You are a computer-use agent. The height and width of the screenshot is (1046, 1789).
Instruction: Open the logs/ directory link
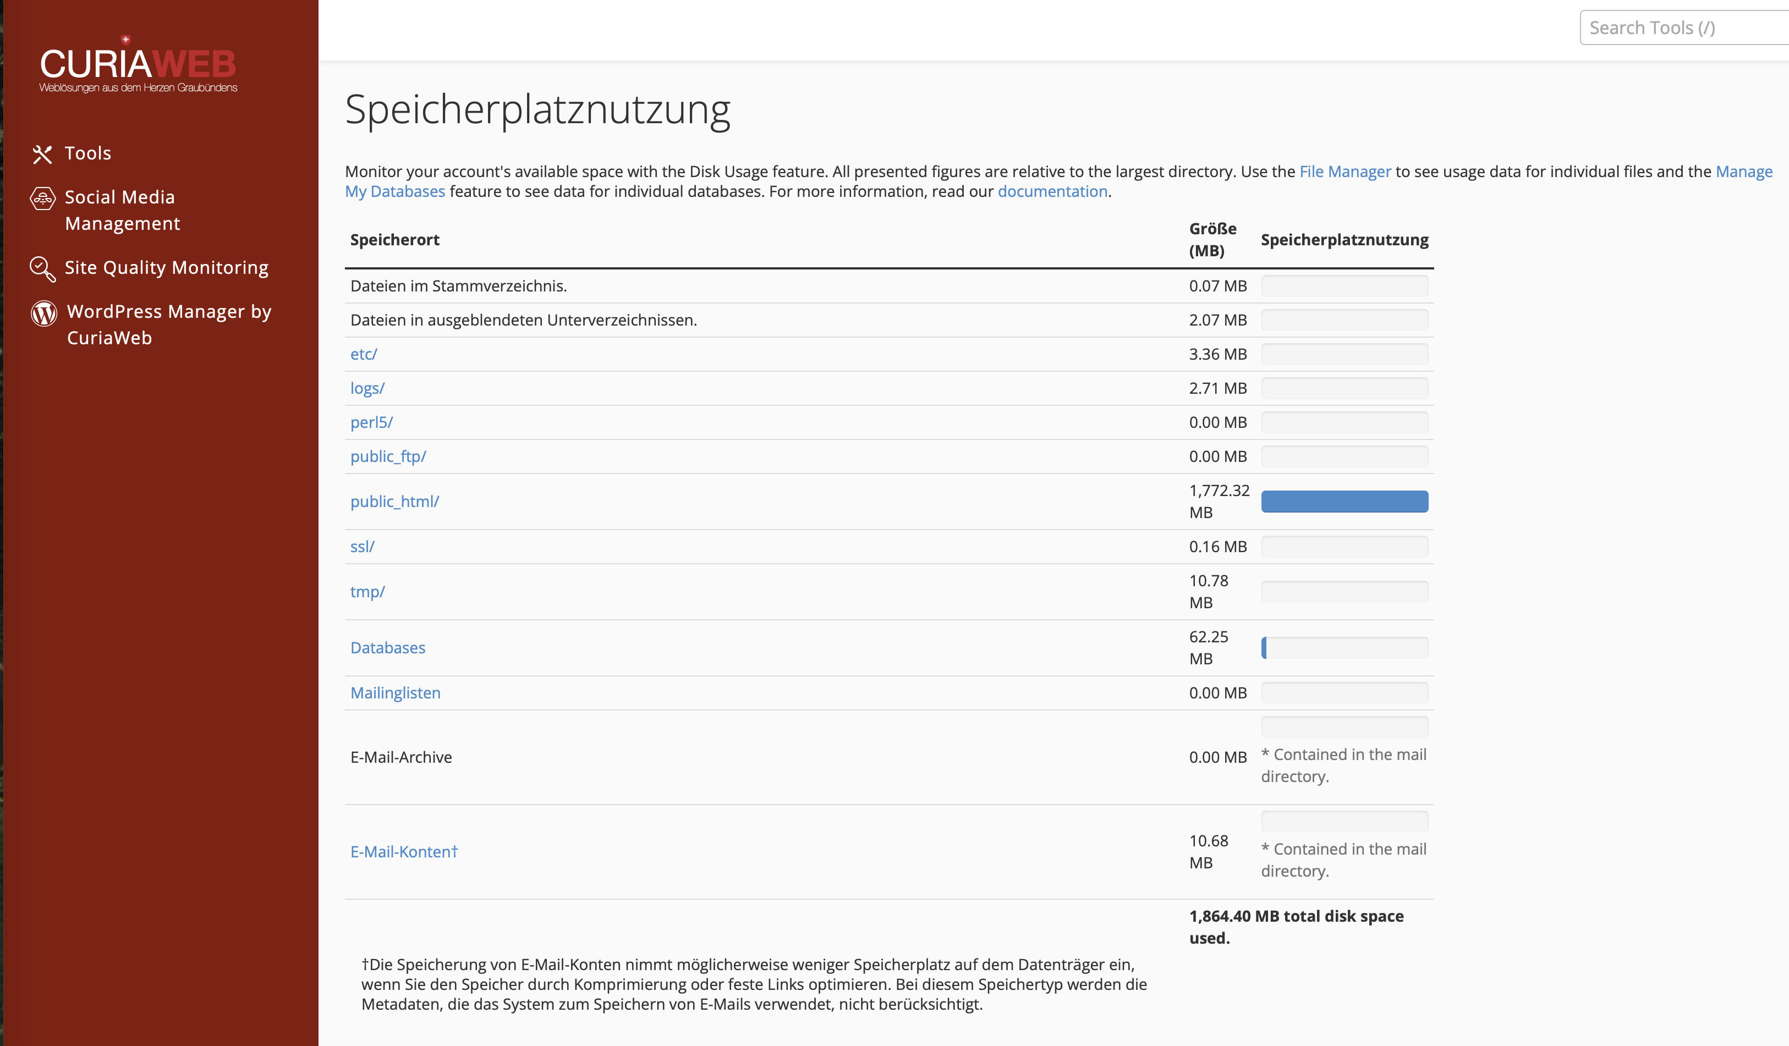(367, 388)
